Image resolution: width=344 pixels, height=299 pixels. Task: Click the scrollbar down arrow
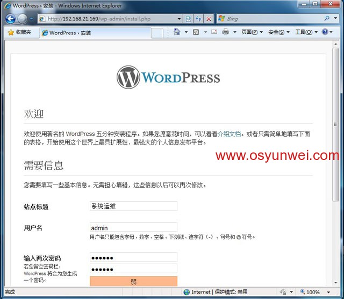335,282
